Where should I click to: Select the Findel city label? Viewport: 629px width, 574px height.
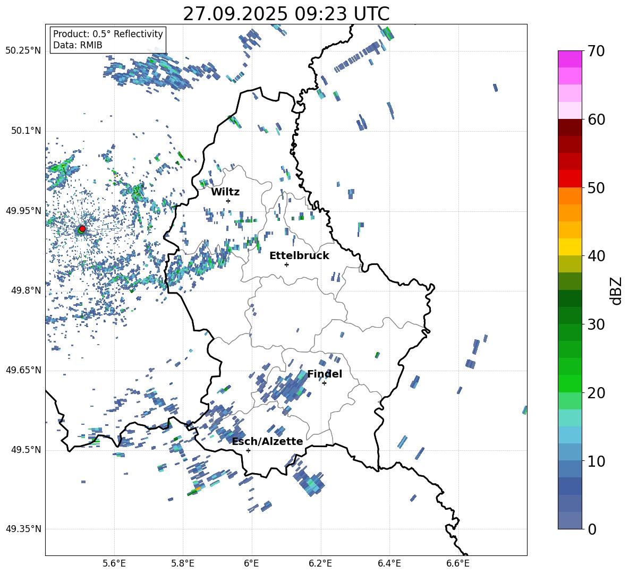coord(325,374)
